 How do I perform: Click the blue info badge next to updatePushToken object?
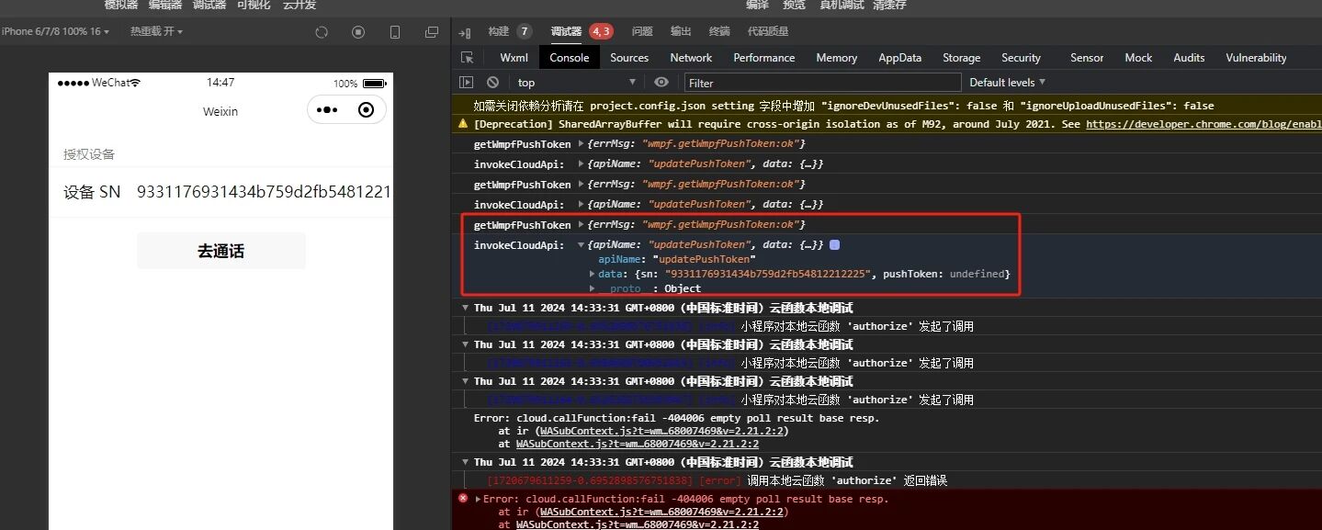[x=834, y=245]
